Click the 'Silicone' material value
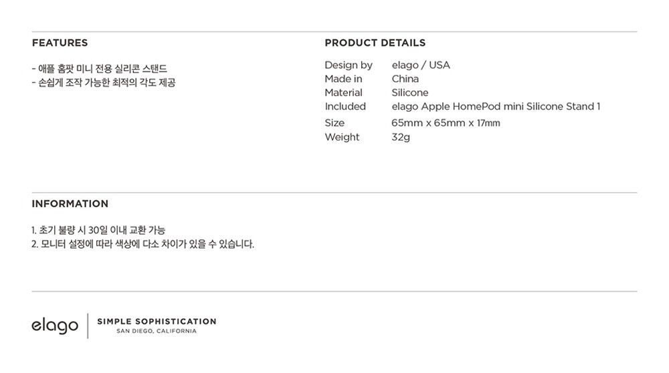 (410, 93)
